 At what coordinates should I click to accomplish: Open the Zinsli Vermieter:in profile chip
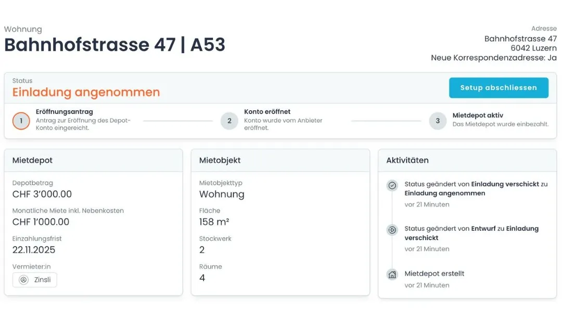click(34, 279)
